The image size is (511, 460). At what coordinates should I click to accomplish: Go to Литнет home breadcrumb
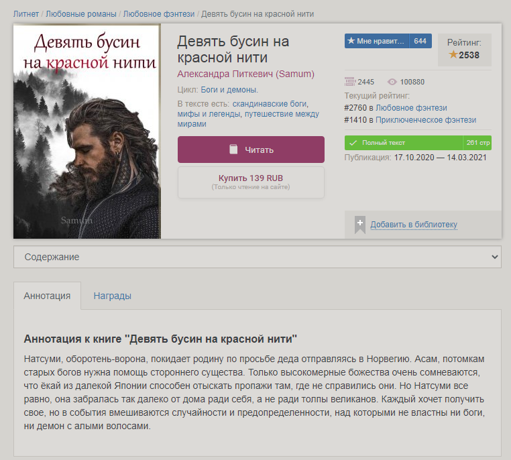coord(25,13)
